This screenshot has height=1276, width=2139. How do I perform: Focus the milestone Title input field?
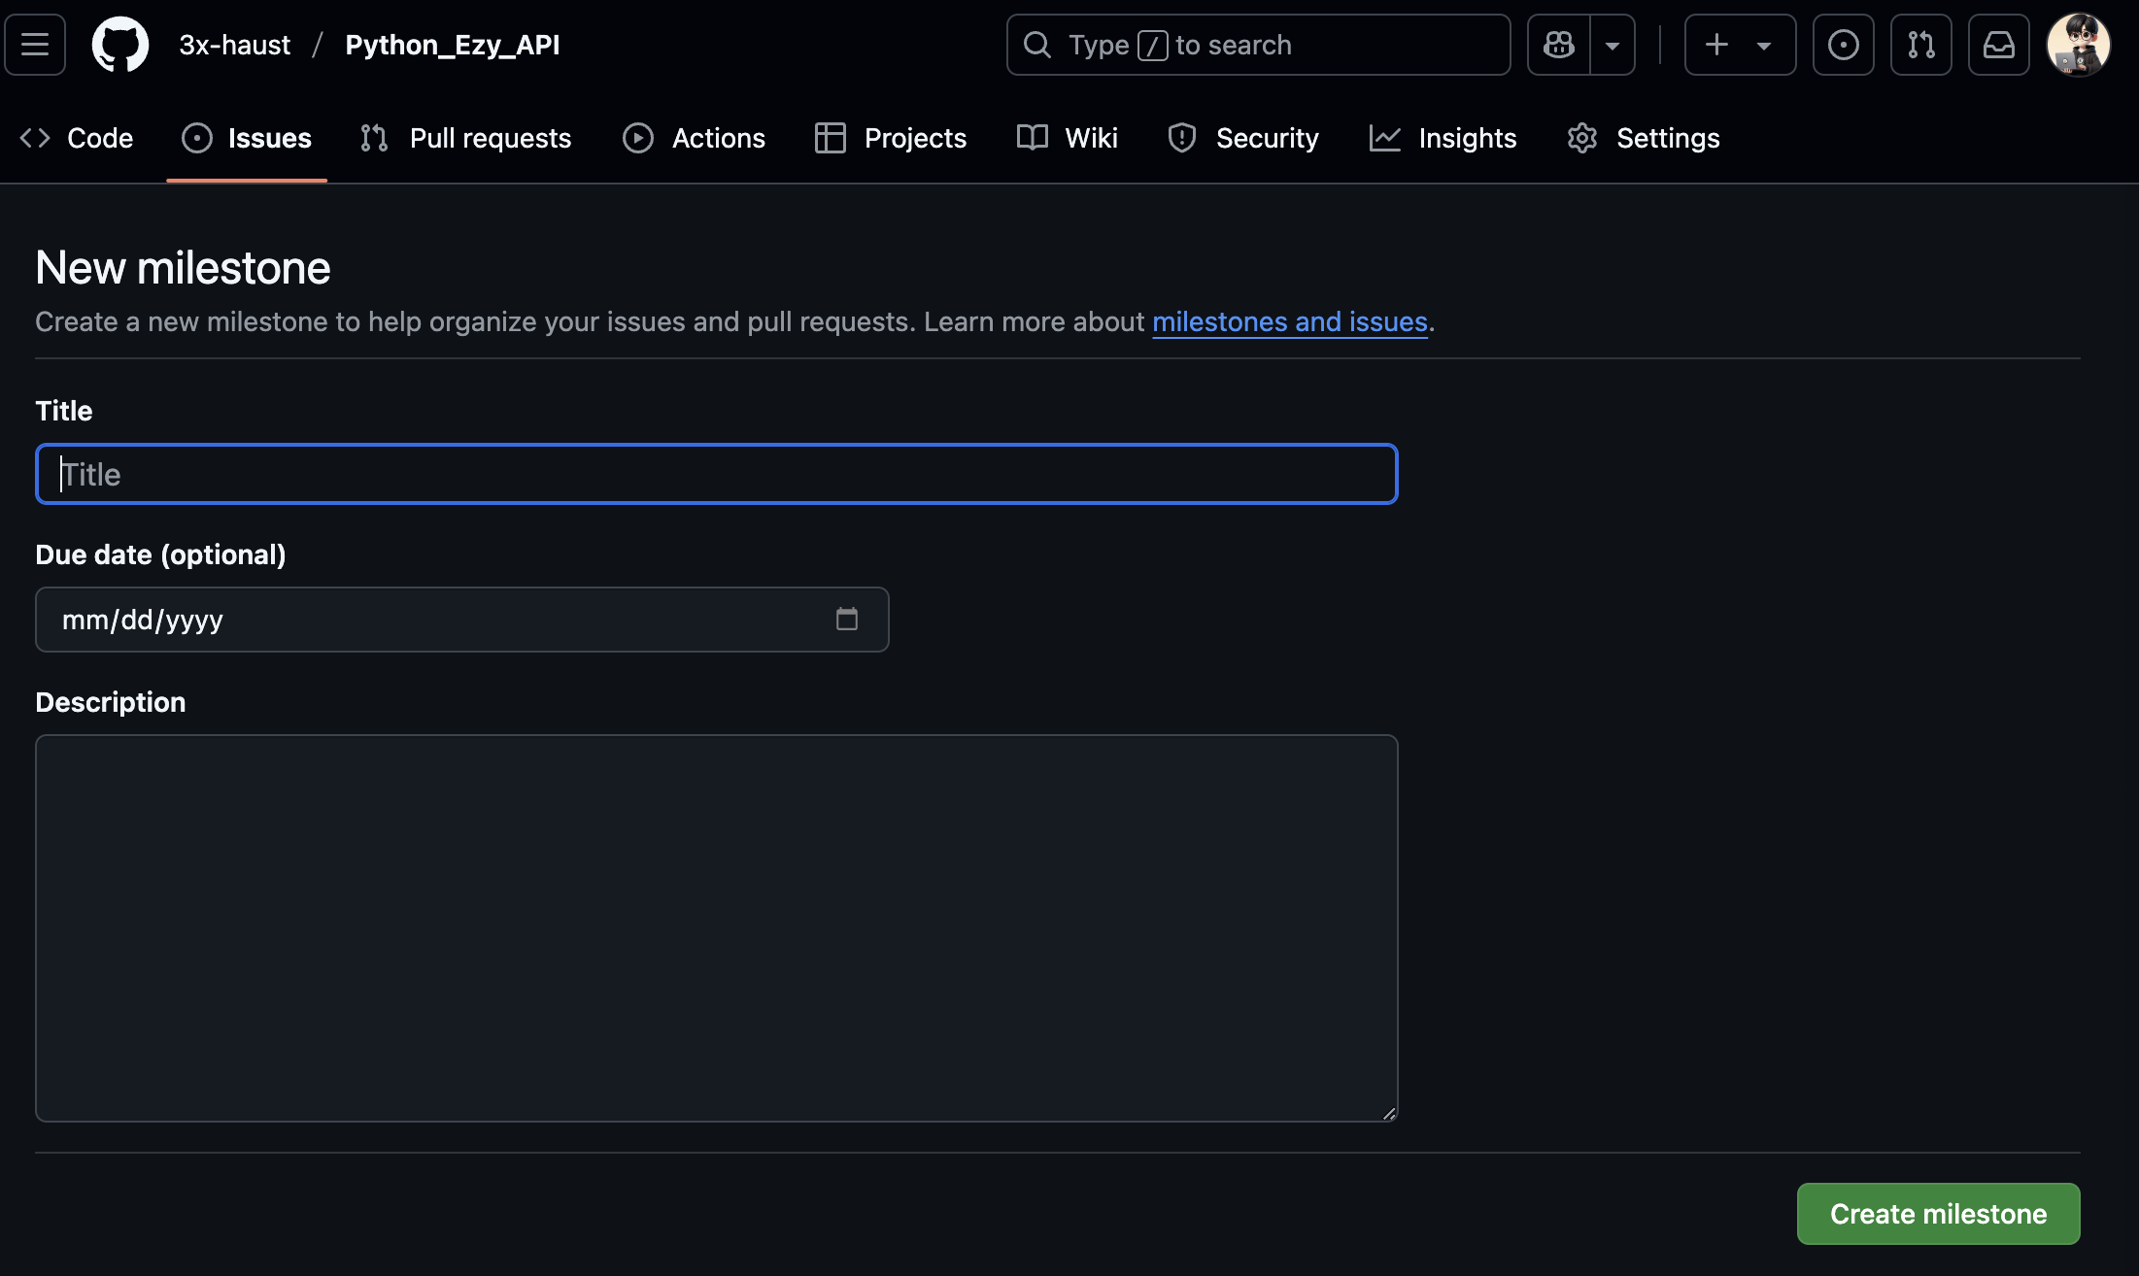pos(716,474)
